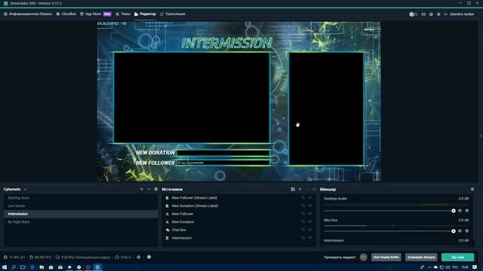This screenshot has width=483, height=271.
Task: Click dropped frames indicator in status bar
Action: pos(83,257)
